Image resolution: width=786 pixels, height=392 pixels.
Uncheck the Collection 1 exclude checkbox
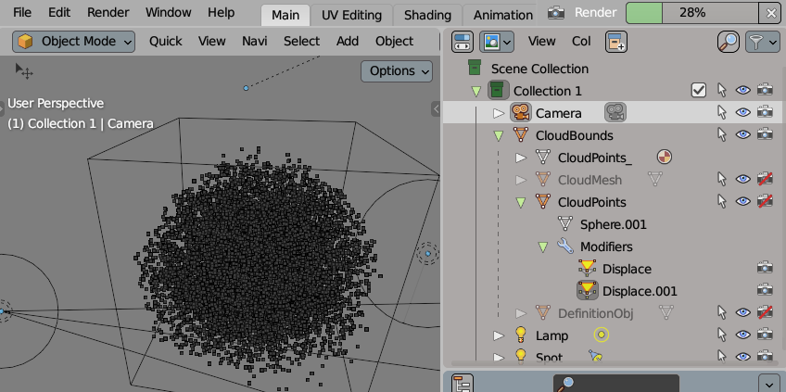(699, 91)
